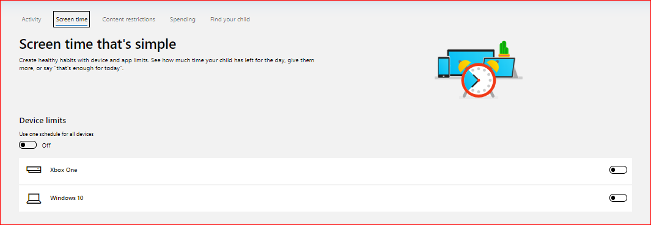Expand the Windows 10 device row

tap(325, 199)
